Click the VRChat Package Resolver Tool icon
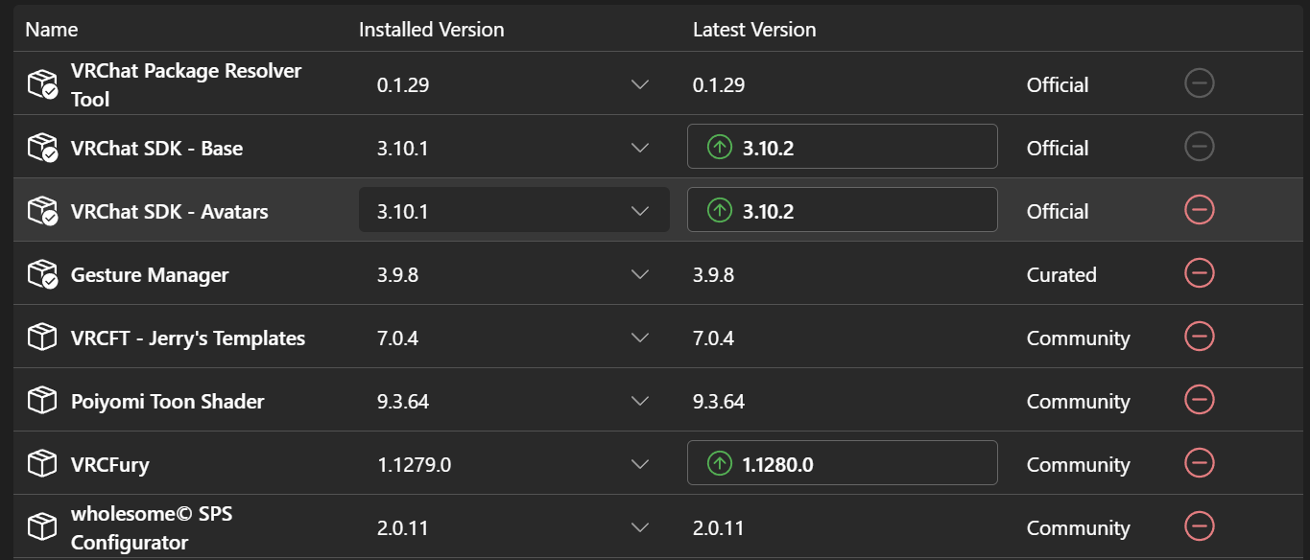Viewport: 1310px width, 560px height. (42, 85)
